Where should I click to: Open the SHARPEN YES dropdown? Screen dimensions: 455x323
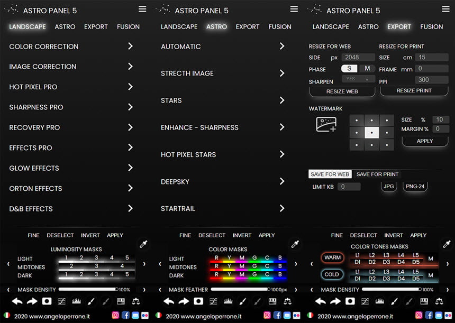358,79
